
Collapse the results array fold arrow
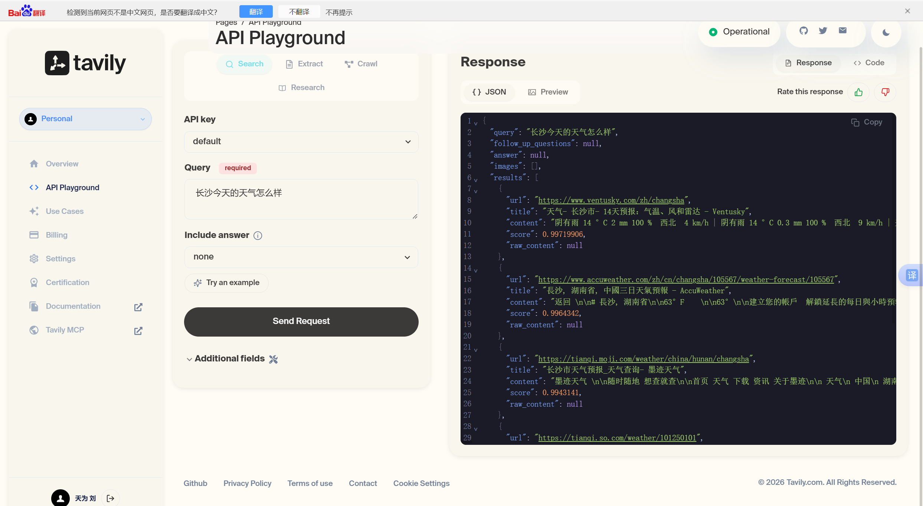(475, 180)
